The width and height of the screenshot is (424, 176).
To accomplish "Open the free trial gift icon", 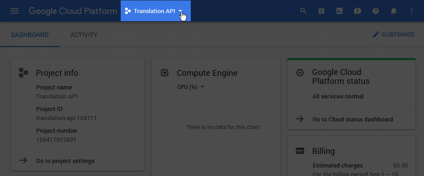I will pyautogui.click(x=321, y=11).
